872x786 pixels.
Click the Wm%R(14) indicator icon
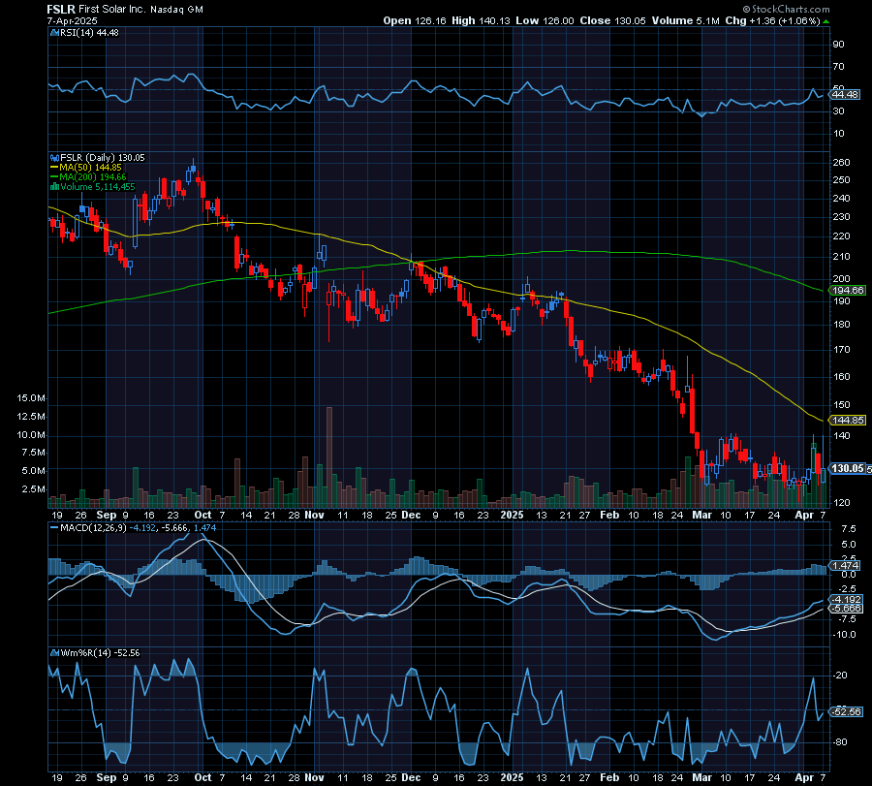53,652
